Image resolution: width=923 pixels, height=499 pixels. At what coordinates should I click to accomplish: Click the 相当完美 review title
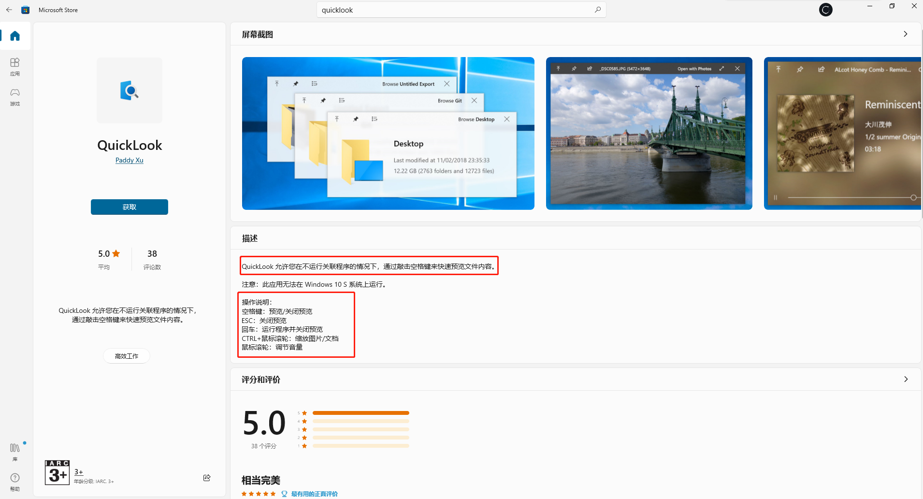(261, 480)
